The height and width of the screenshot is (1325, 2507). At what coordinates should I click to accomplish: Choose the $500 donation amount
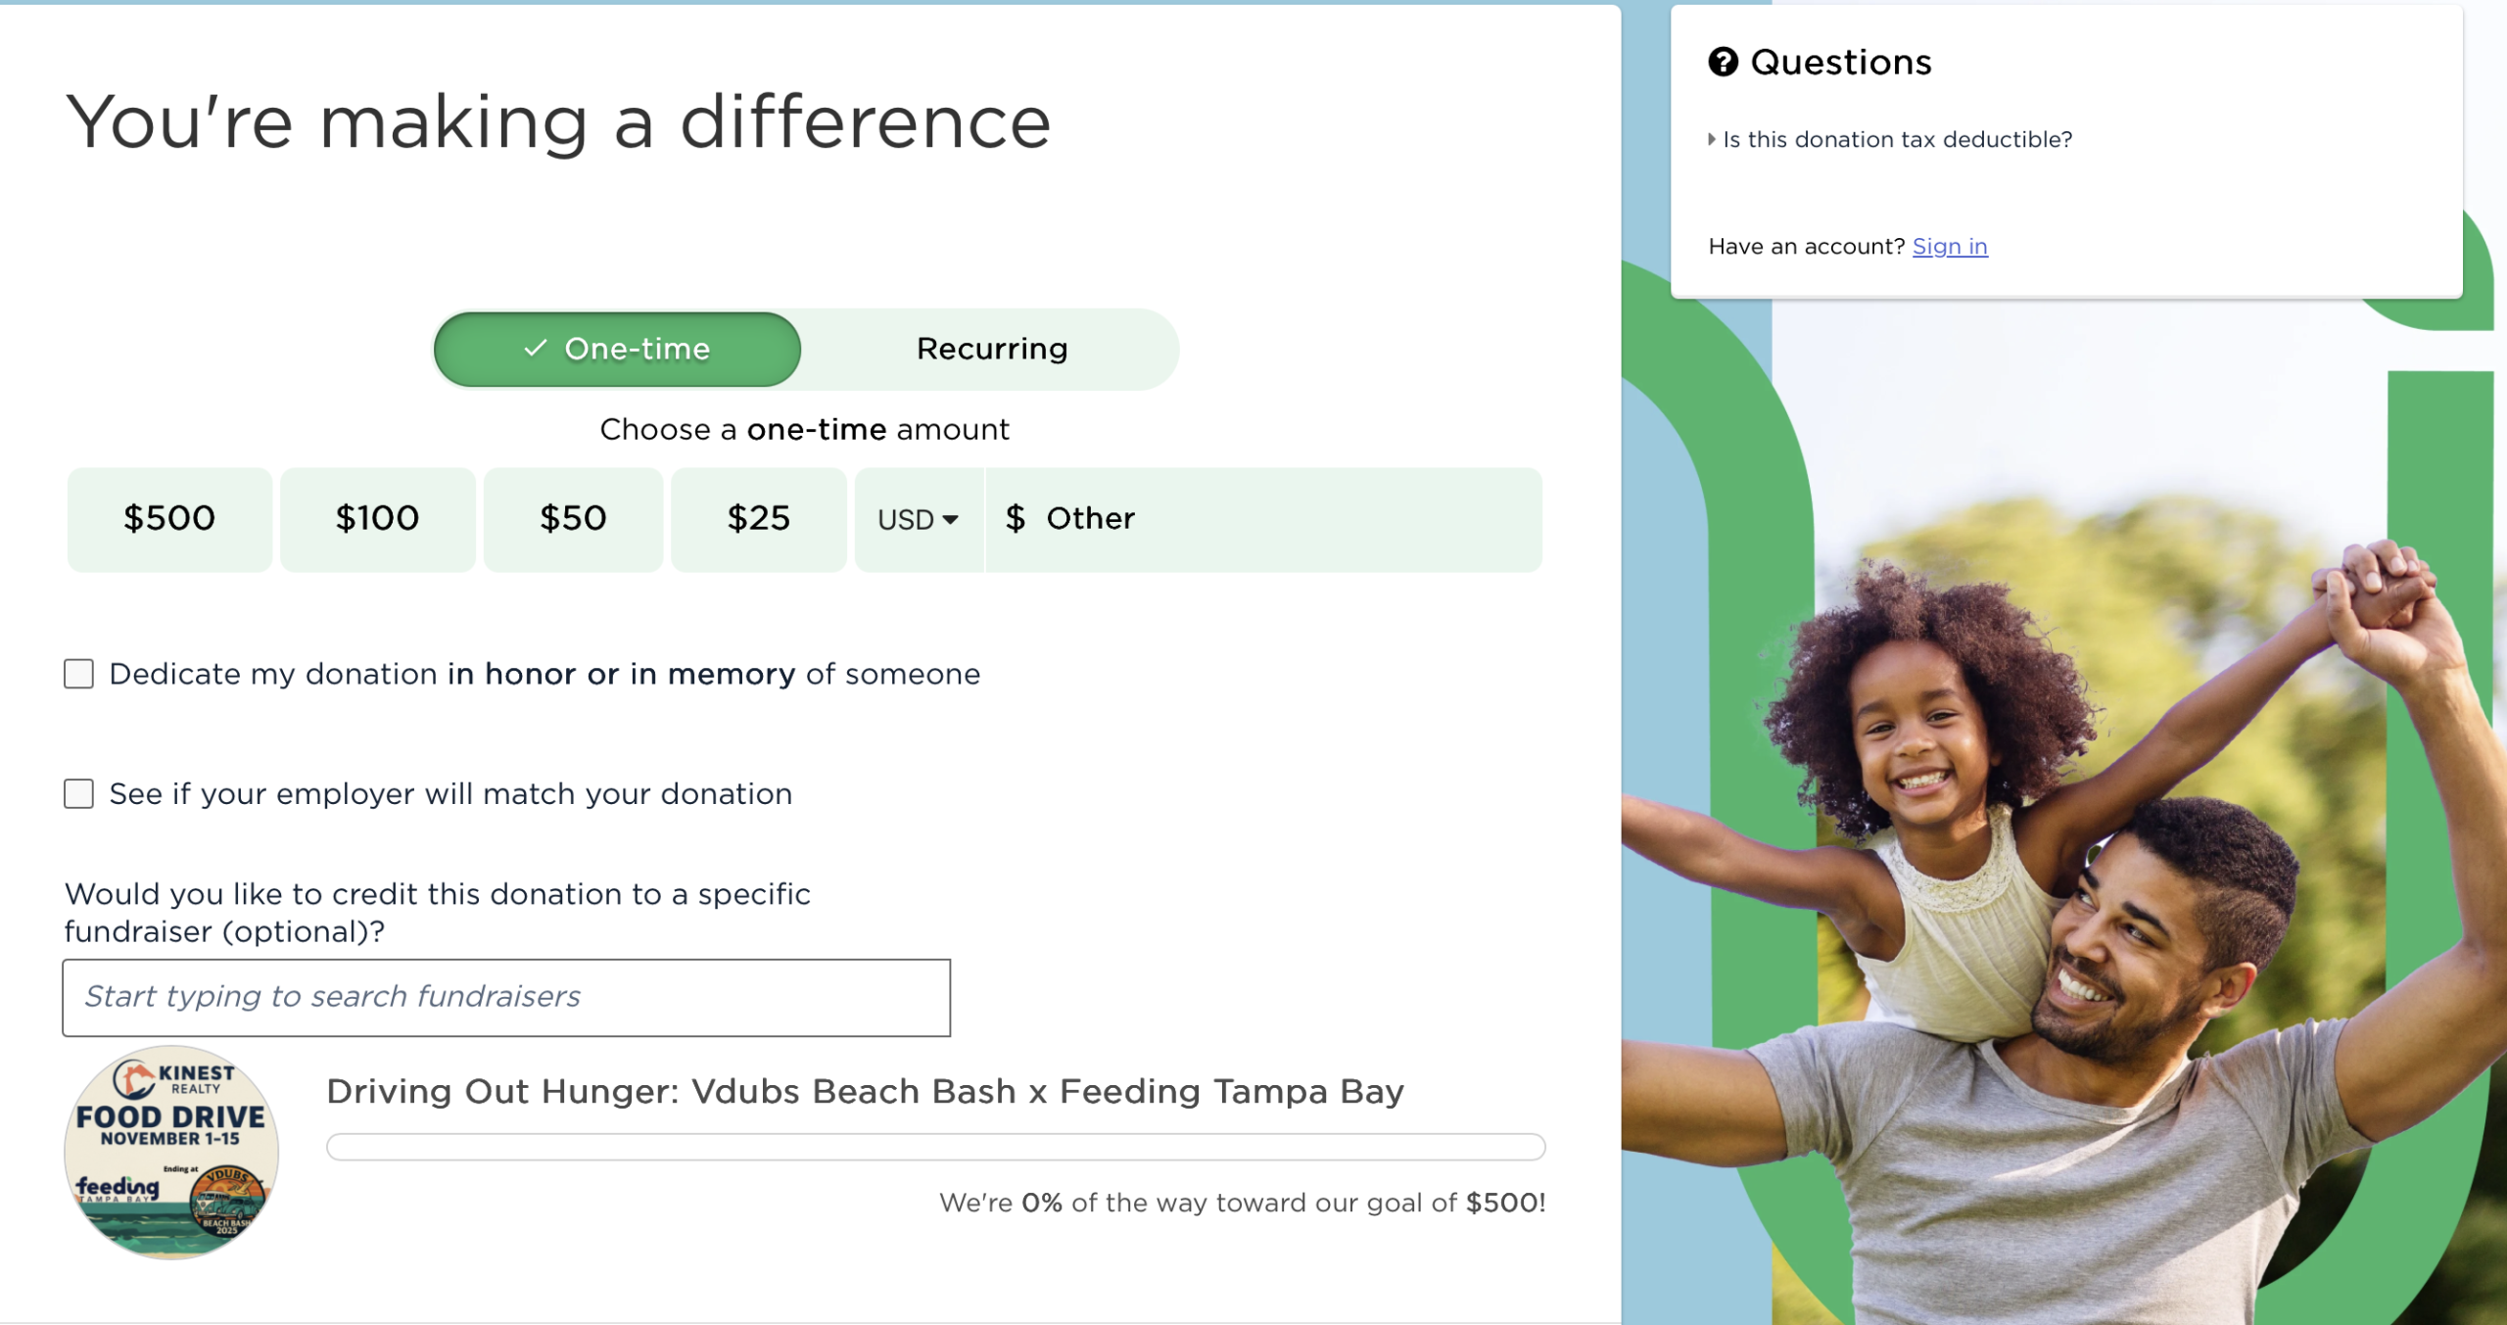click(169, 519)
